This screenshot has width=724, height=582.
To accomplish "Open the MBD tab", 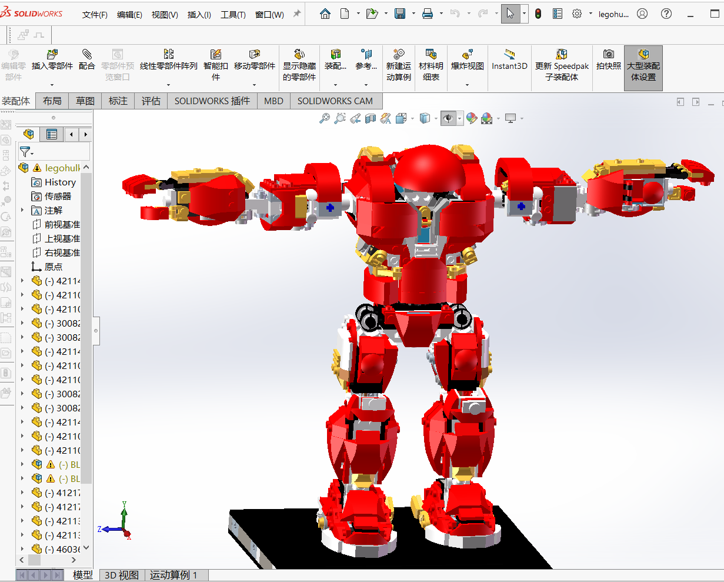I will tap(273, 101).
